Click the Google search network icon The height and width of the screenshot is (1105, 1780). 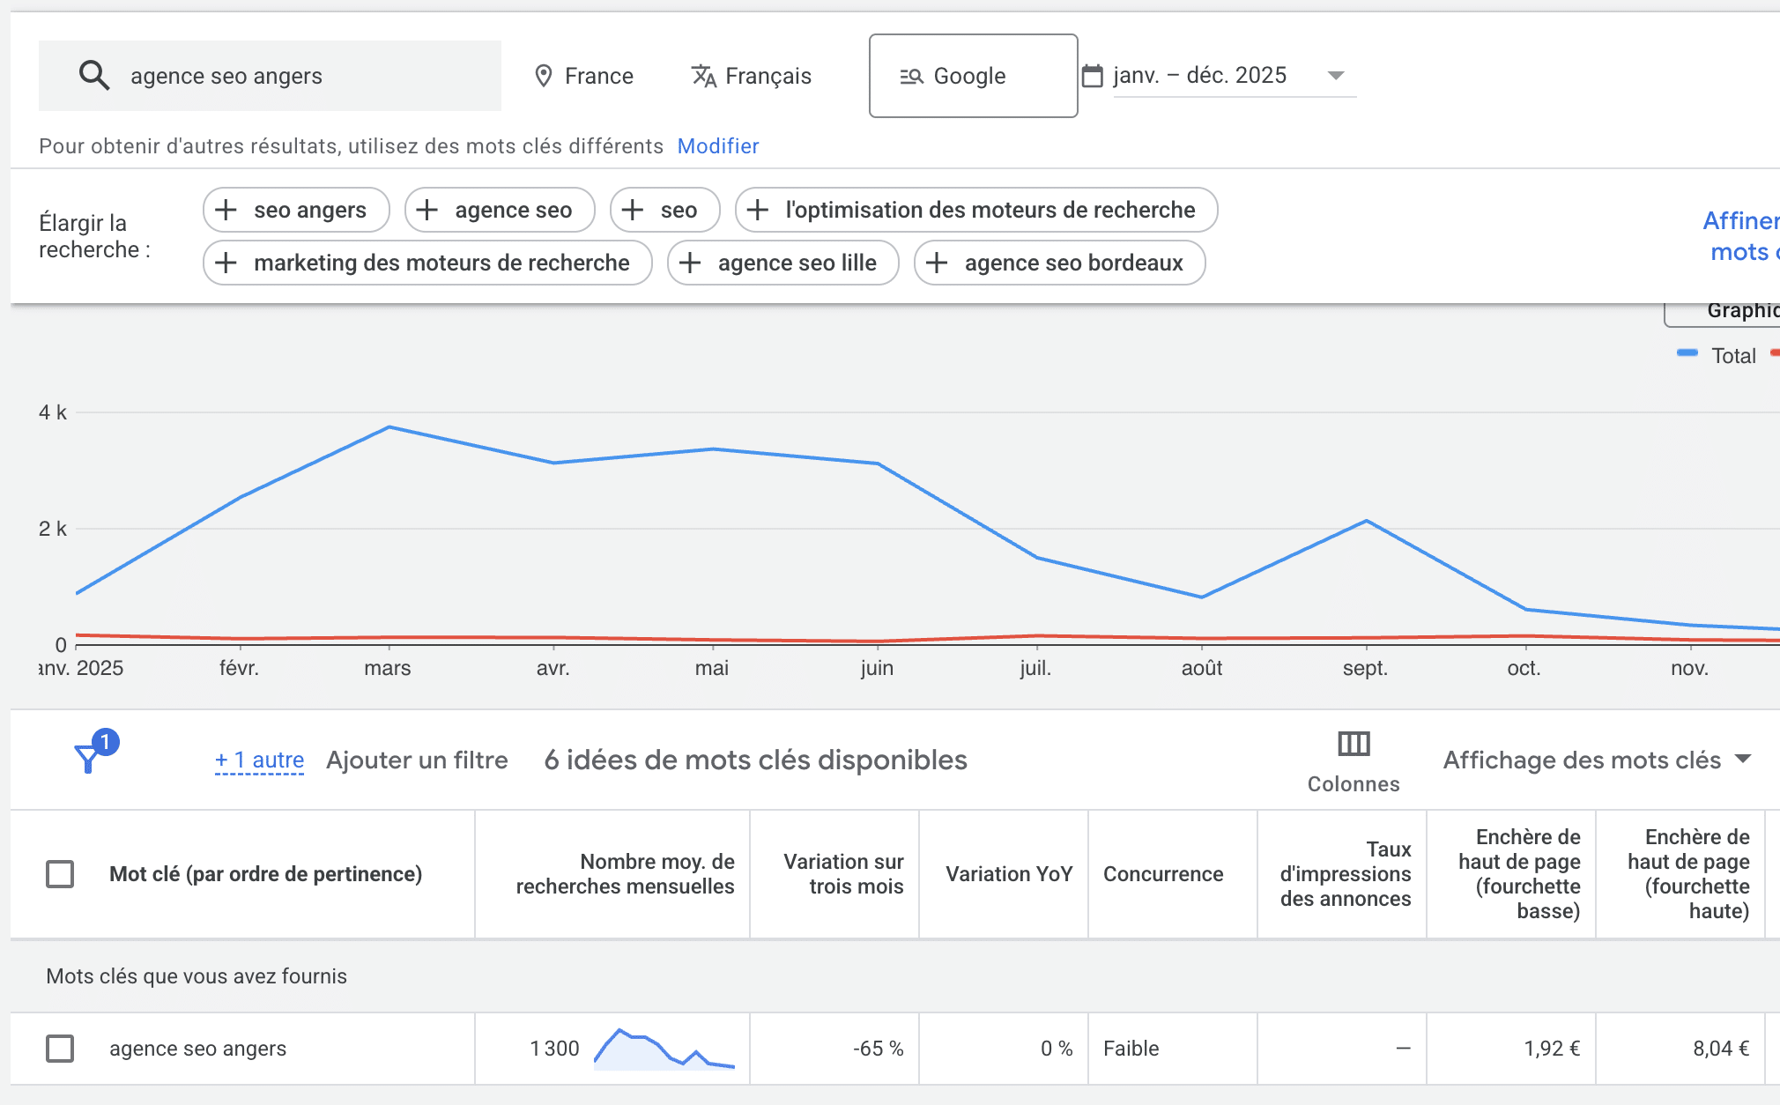(911, 77)
